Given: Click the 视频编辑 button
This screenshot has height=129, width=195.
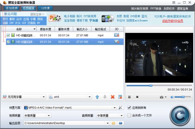Looking at the screenshot, I should [29, 8].
